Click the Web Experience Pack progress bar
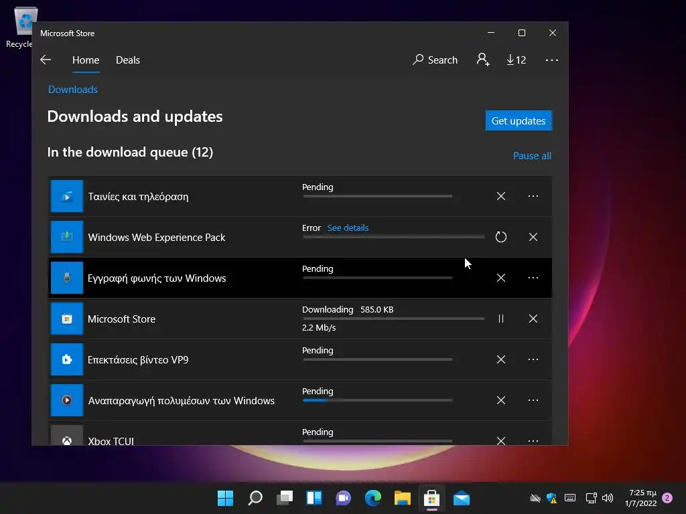This screenshot has height=514, width=686. pos(394,237)
